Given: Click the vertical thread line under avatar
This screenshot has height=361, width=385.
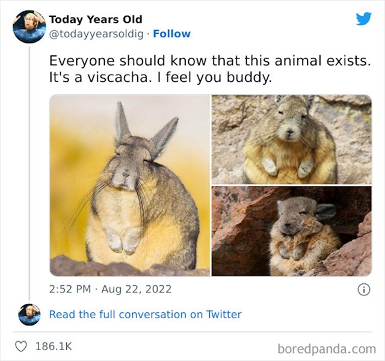Looking at the screenshot, I should (29, 173).
